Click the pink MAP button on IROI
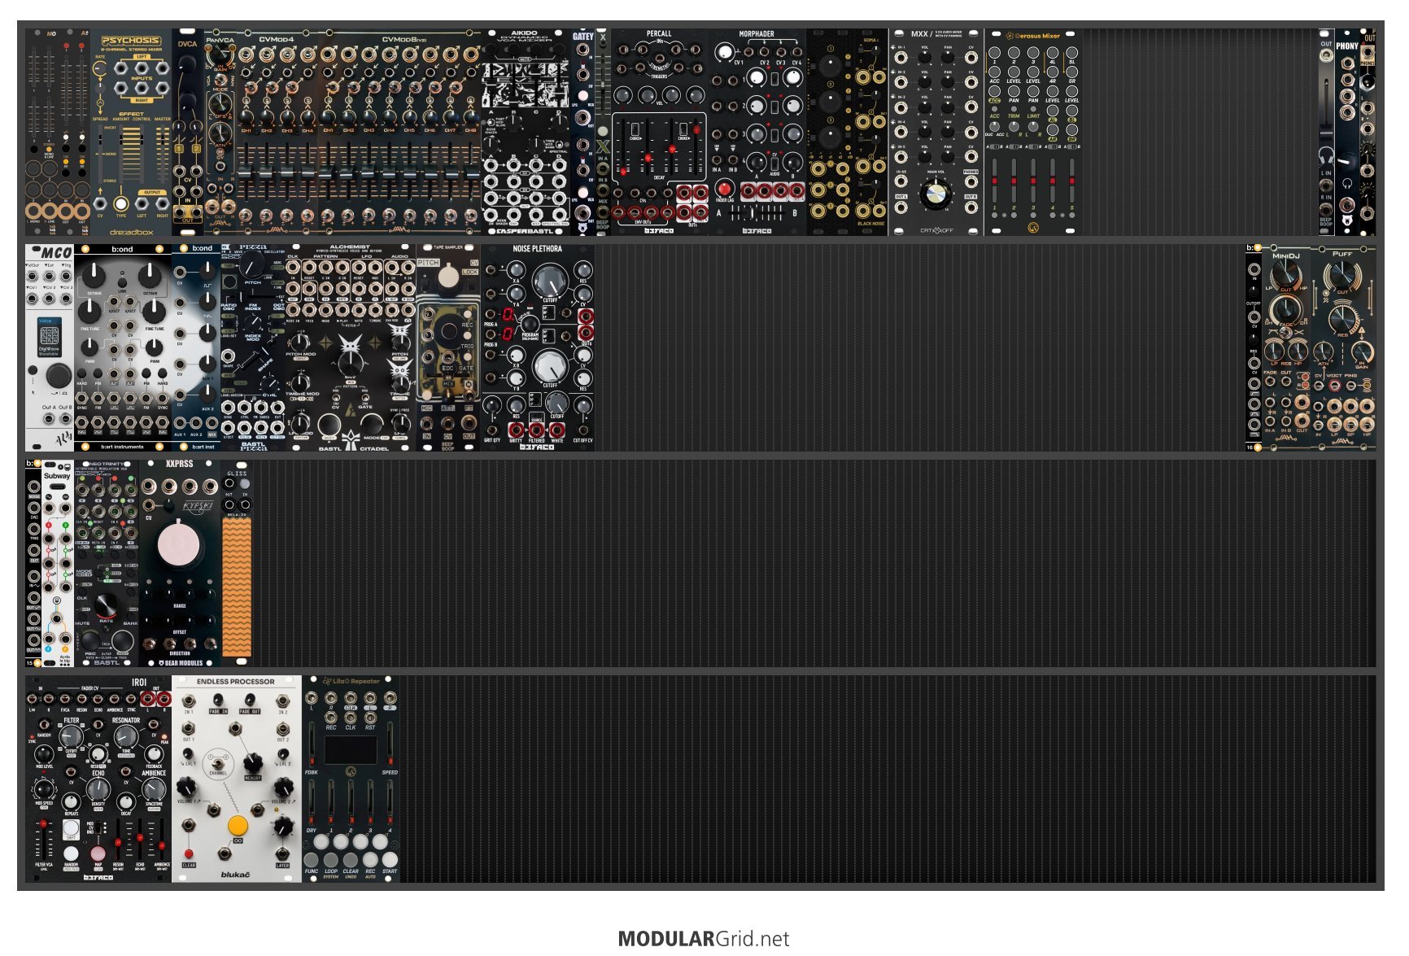The image size is (1409, 956). click(98, 853)
